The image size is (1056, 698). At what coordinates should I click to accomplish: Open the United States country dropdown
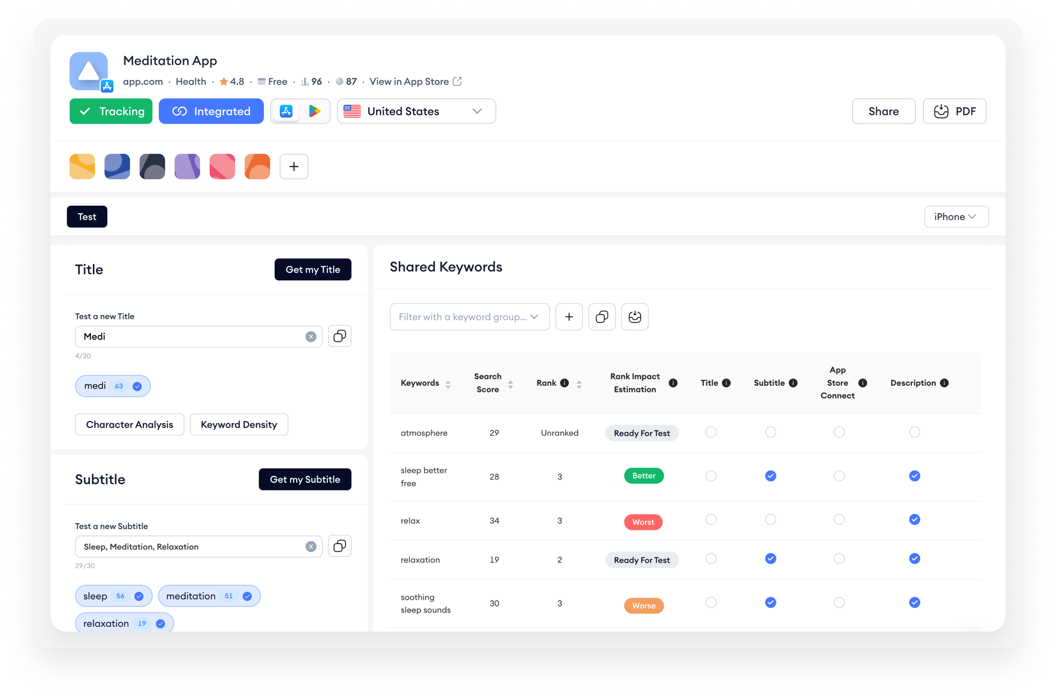(x=416, y=111)
